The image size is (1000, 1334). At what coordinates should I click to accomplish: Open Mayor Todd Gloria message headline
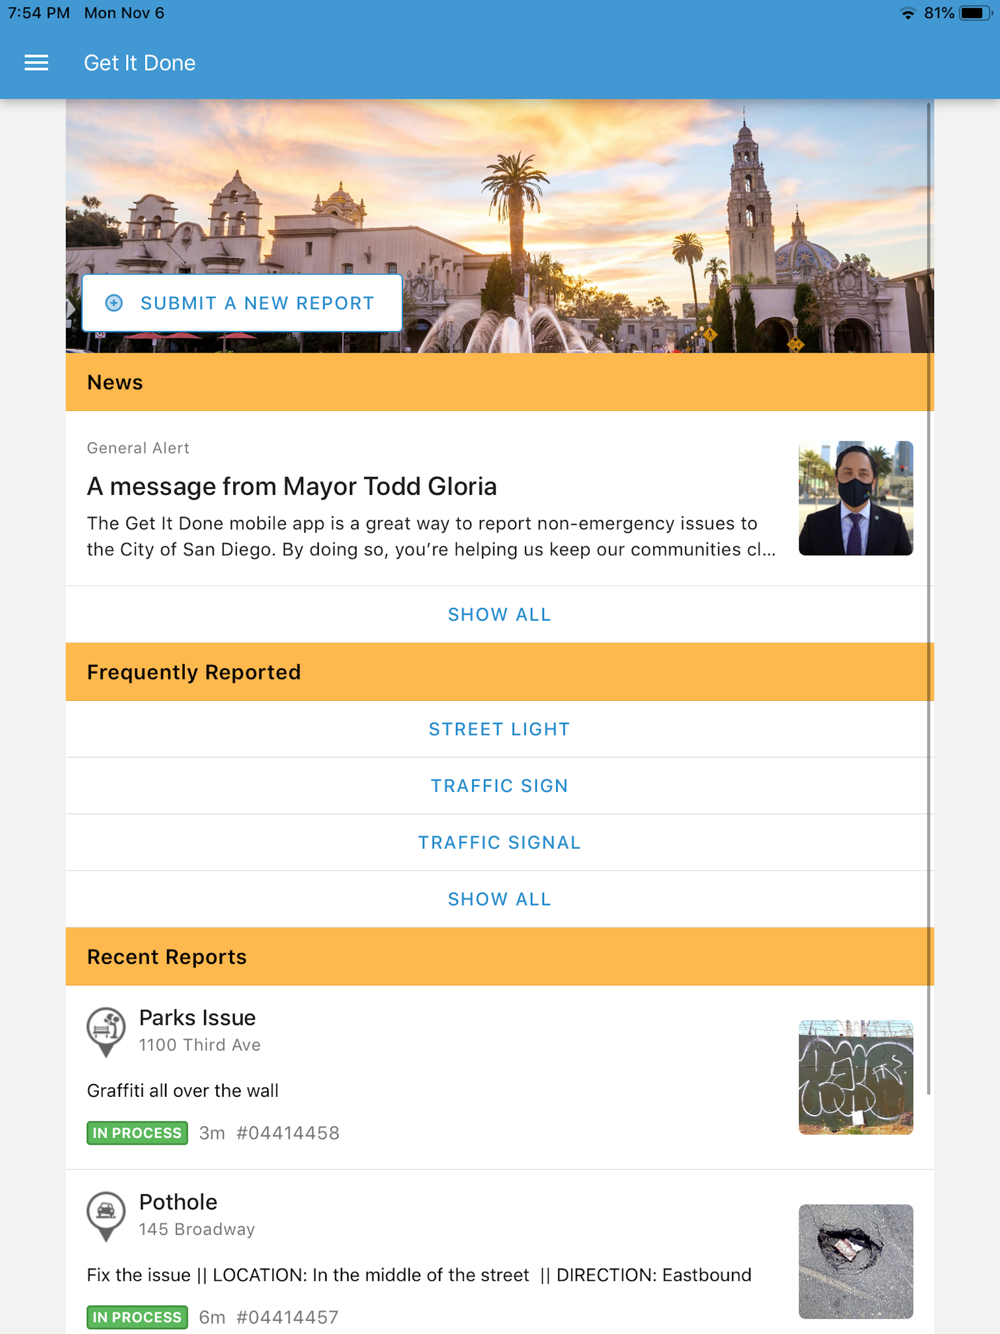(292, 487)
